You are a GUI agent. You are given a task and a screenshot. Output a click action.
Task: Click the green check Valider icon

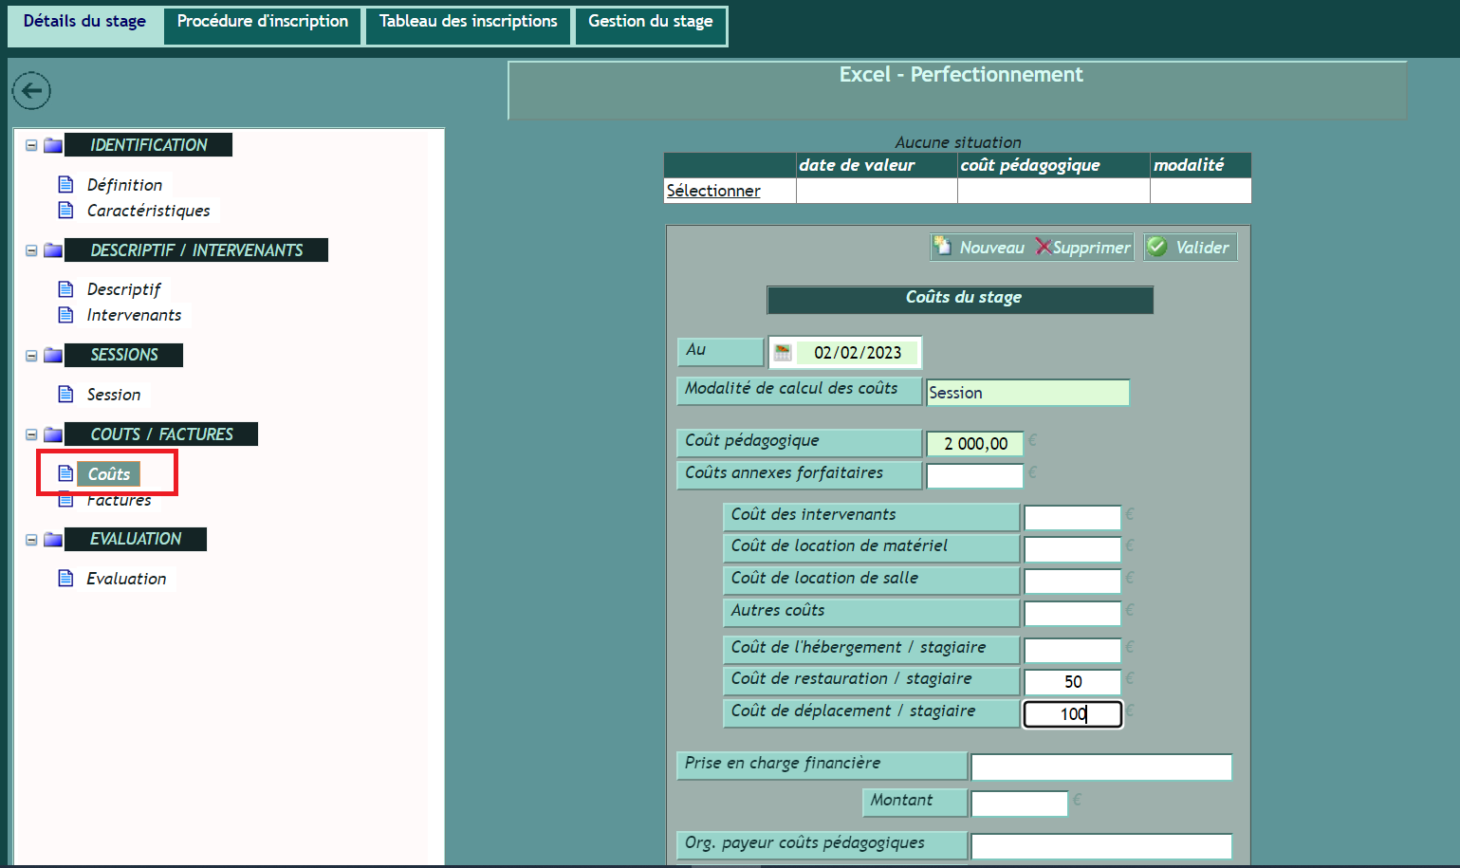pos(1157,247)
